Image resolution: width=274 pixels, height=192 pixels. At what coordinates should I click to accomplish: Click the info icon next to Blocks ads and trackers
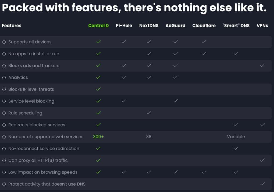4,66
